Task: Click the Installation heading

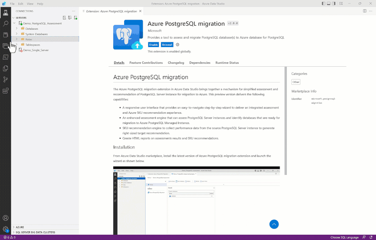Action: (124, 147)
